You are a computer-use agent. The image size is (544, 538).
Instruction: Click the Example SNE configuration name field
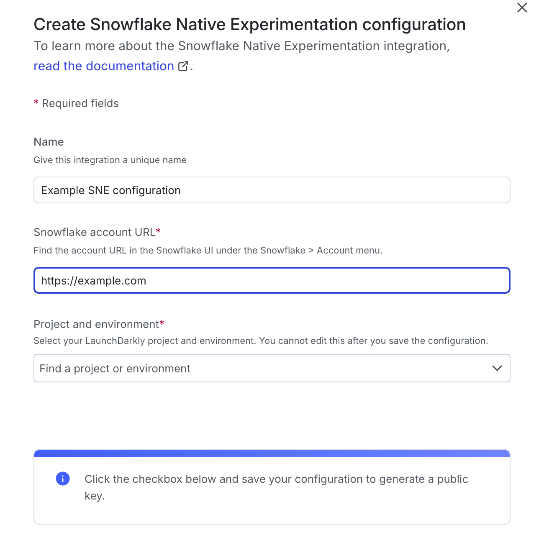point(272,190)
